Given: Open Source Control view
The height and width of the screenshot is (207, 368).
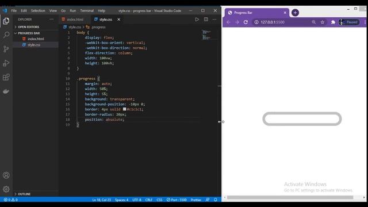Looking at the screenshot, I should pyautogui.click(x=6, y=49).
